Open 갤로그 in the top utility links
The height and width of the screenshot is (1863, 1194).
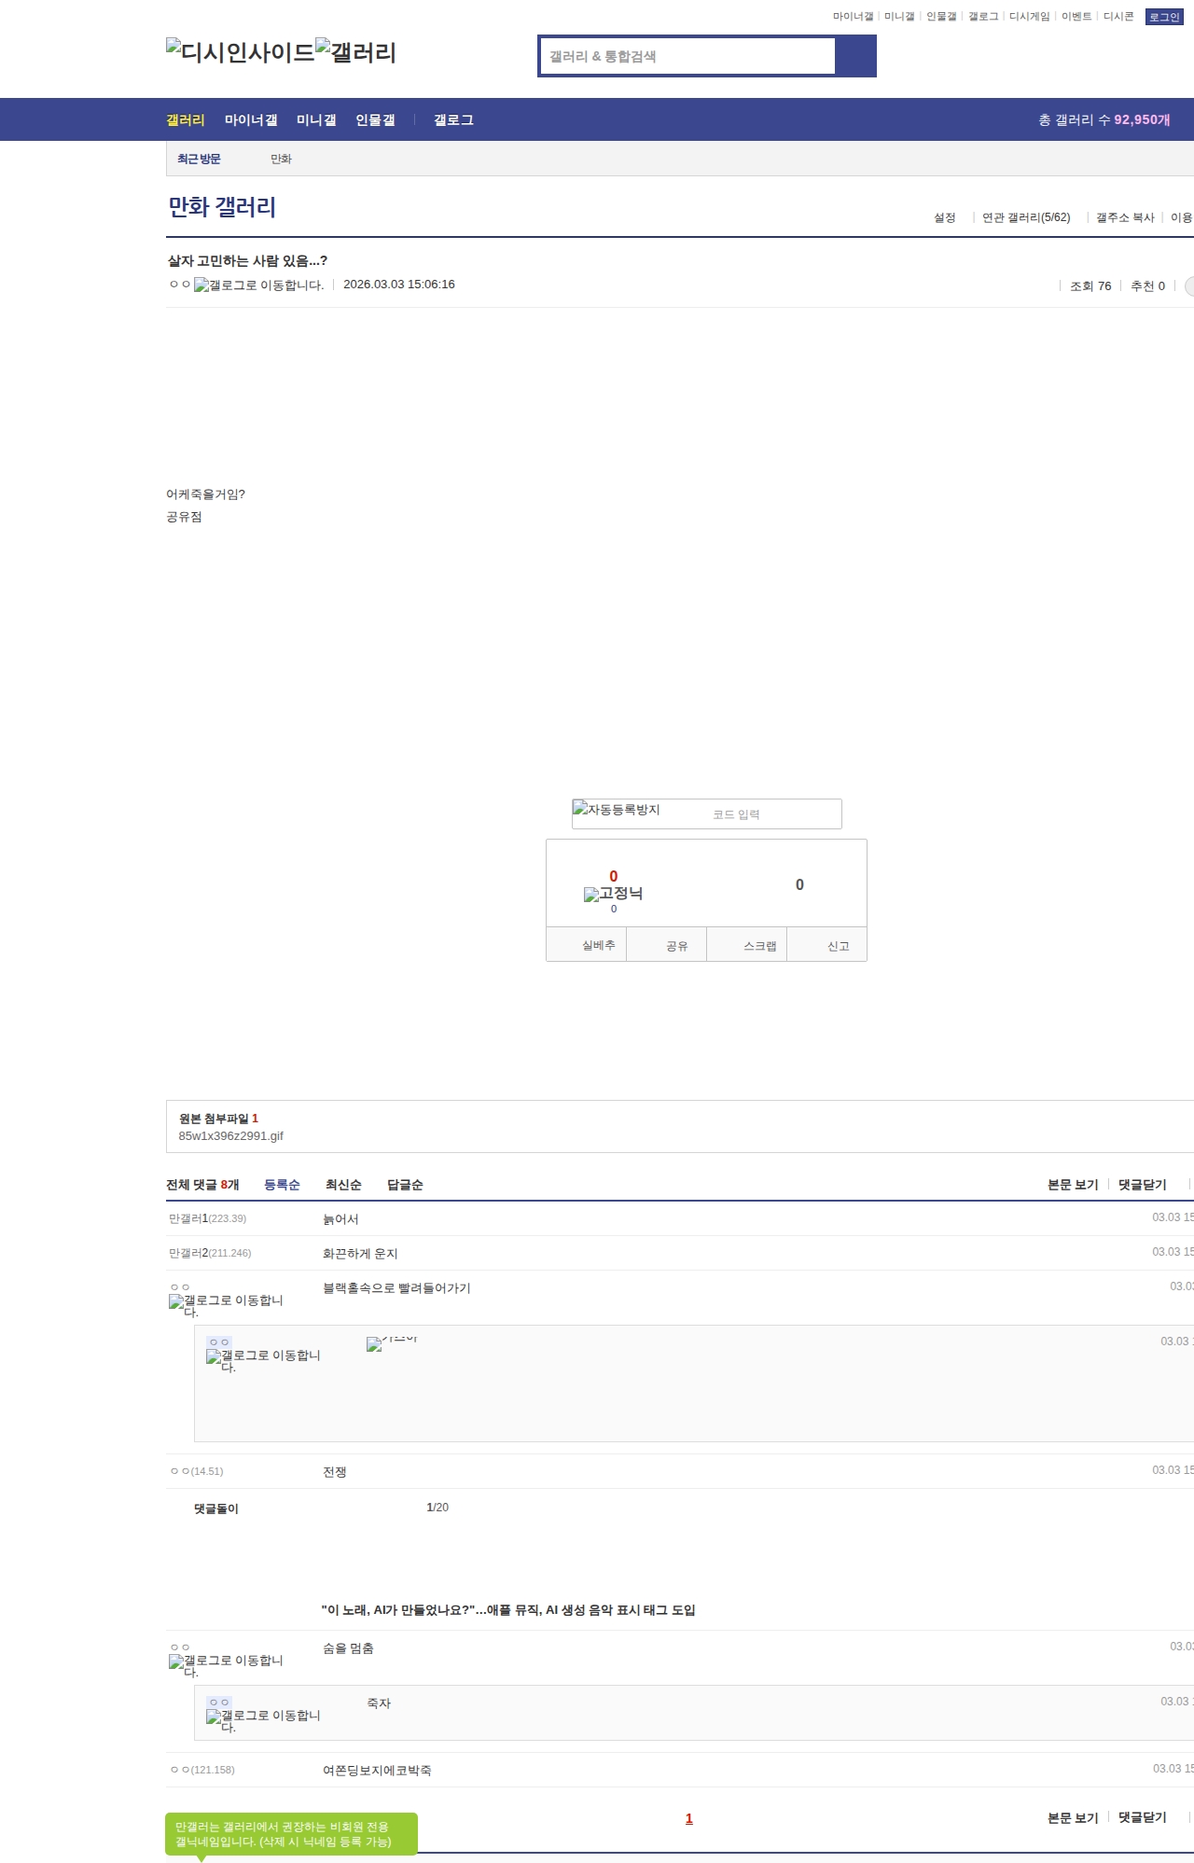click(x=983, y=17)
